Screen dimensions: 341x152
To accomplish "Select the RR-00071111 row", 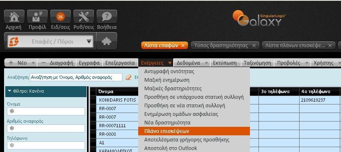I will click(117, 126).
